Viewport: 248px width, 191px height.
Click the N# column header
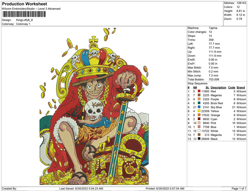(195, 87)
